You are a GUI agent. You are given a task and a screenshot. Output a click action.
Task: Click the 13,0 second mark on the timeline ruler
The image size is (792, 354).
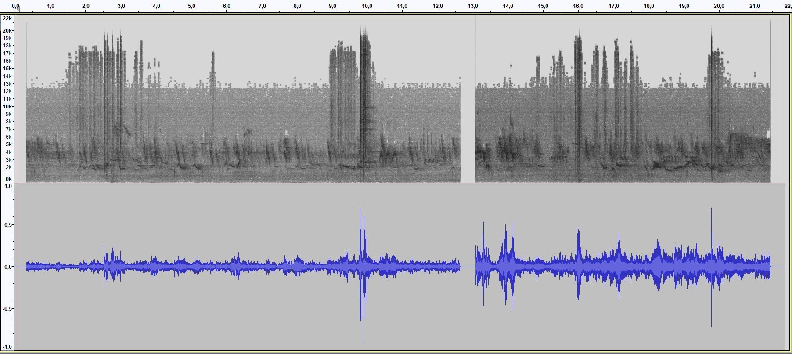point(473,6)
